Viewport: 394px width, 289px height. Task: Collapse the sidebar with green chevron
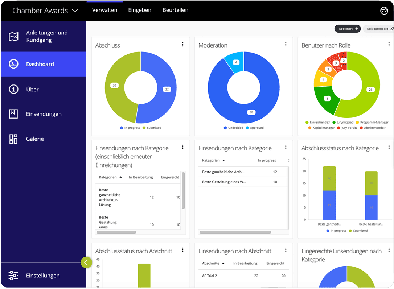pyautogui.click(x=86, y=262)
